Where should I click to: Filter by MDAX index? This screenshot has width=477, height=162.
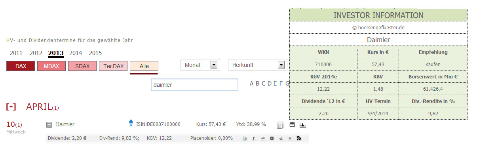51,66
